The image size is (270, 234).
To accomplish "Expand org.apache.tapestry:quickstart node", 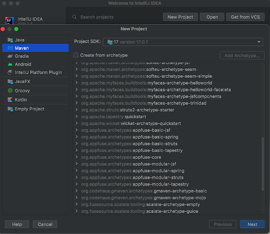I will click(x=76, y=116).
